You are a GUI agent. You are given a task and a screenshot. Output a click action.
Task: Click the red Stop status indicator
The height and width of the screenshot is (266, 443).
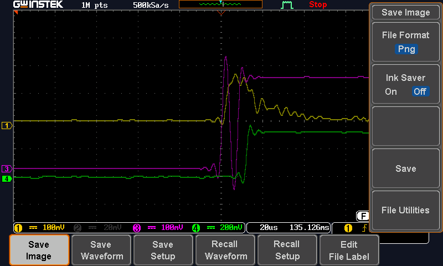click(x=318, y=4)
